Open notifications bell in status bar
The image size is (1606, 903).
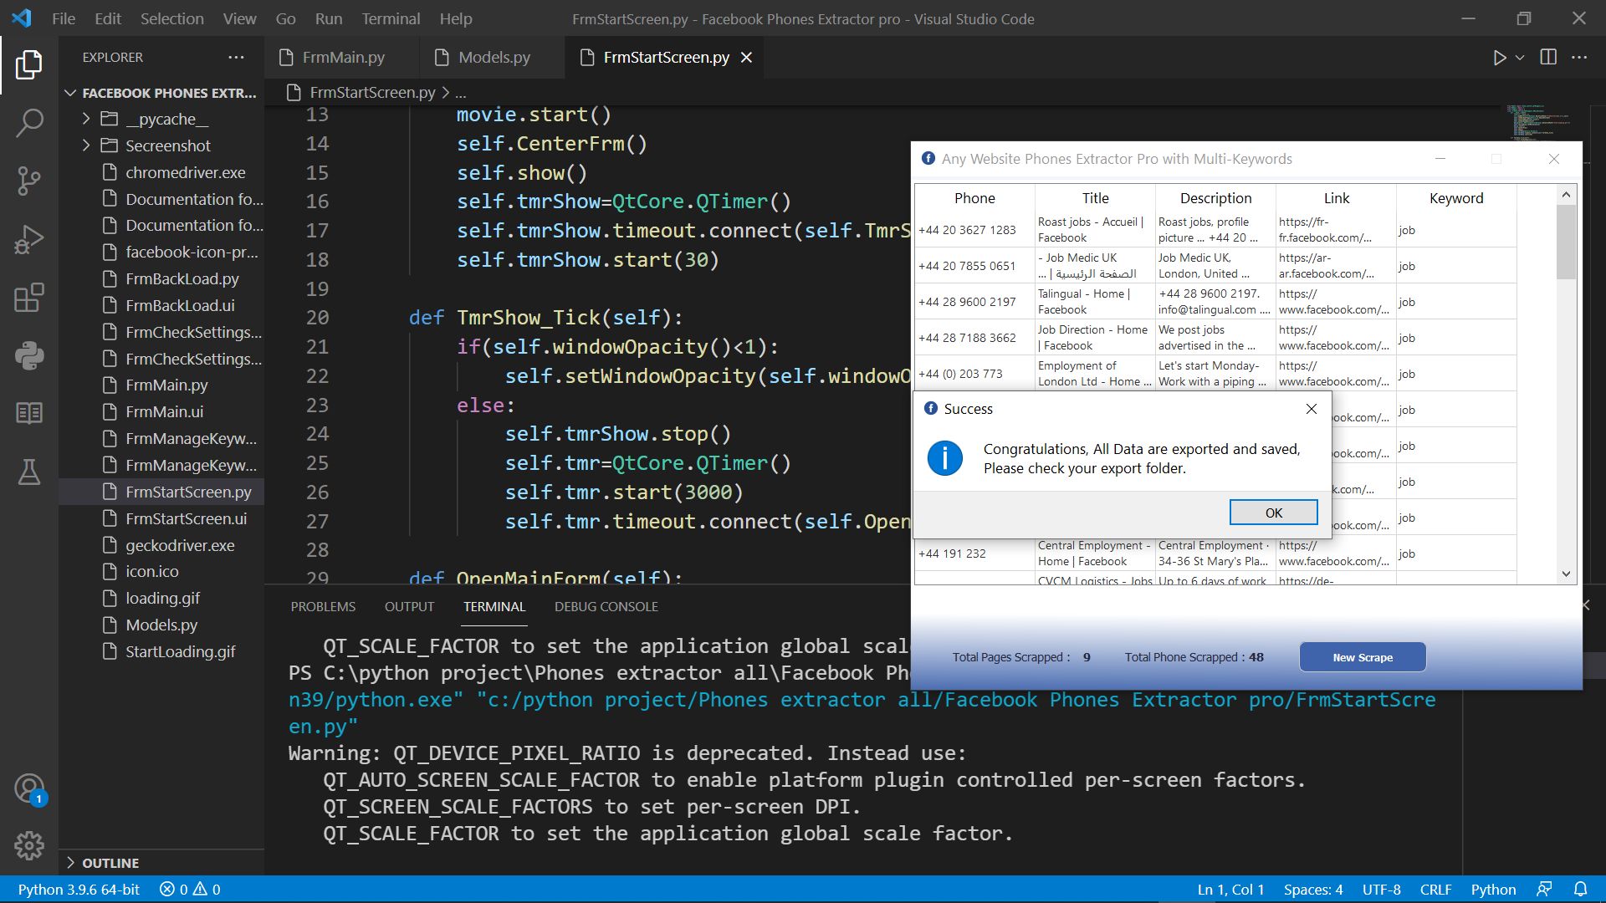click(1580, 890)
